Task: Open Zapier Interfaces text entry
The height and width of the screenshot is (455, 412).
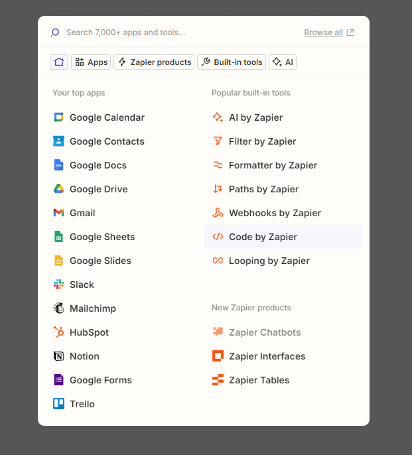Action: coord(267,356)
